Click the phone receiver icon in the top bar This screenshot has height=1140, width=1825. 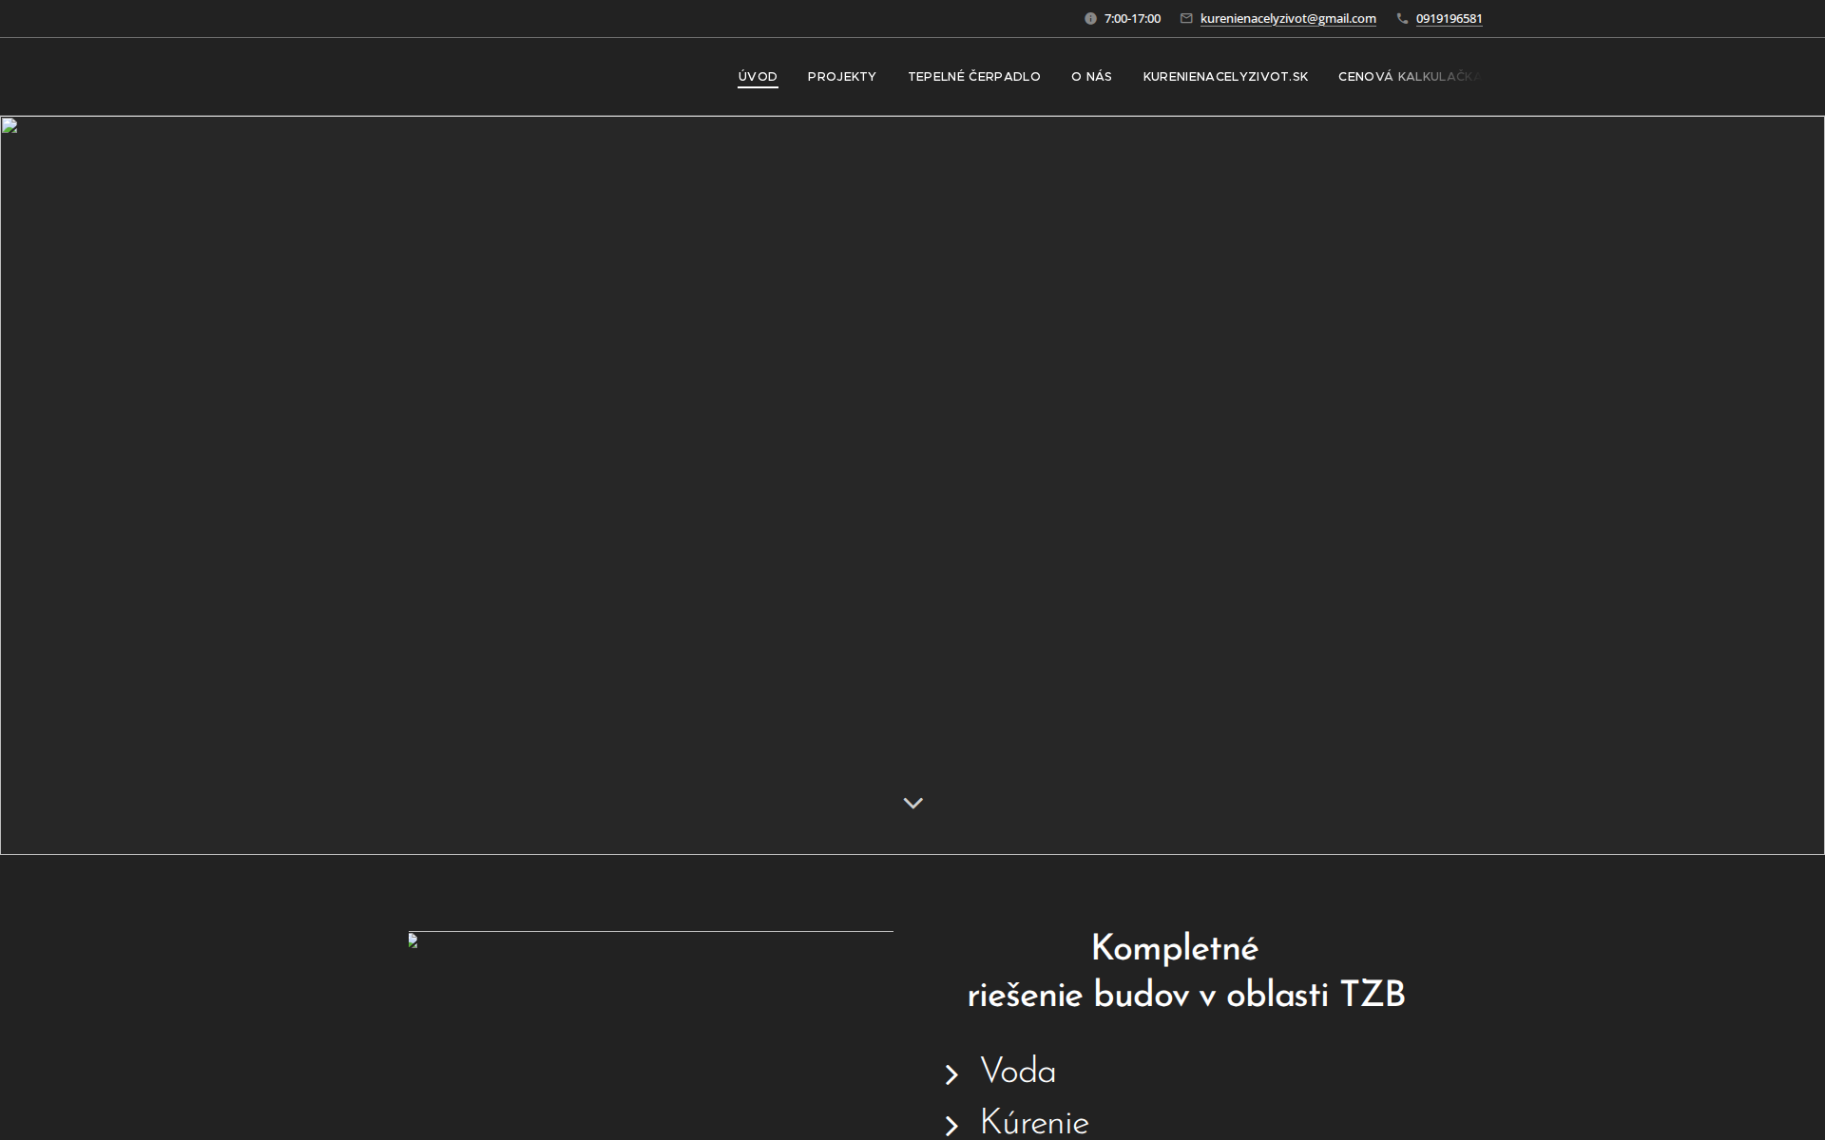click(x=1401, y=18)
